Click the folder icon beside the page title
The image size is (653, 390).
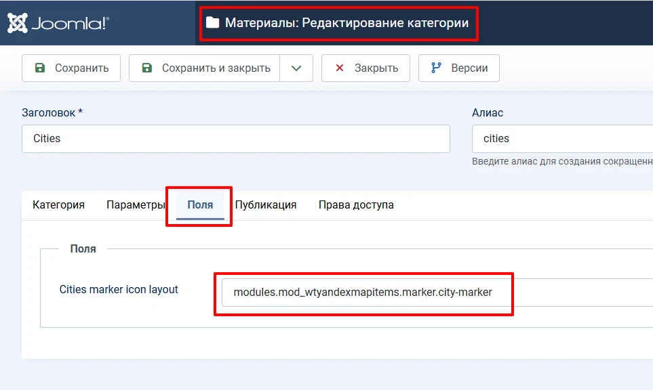coord(212,22)
